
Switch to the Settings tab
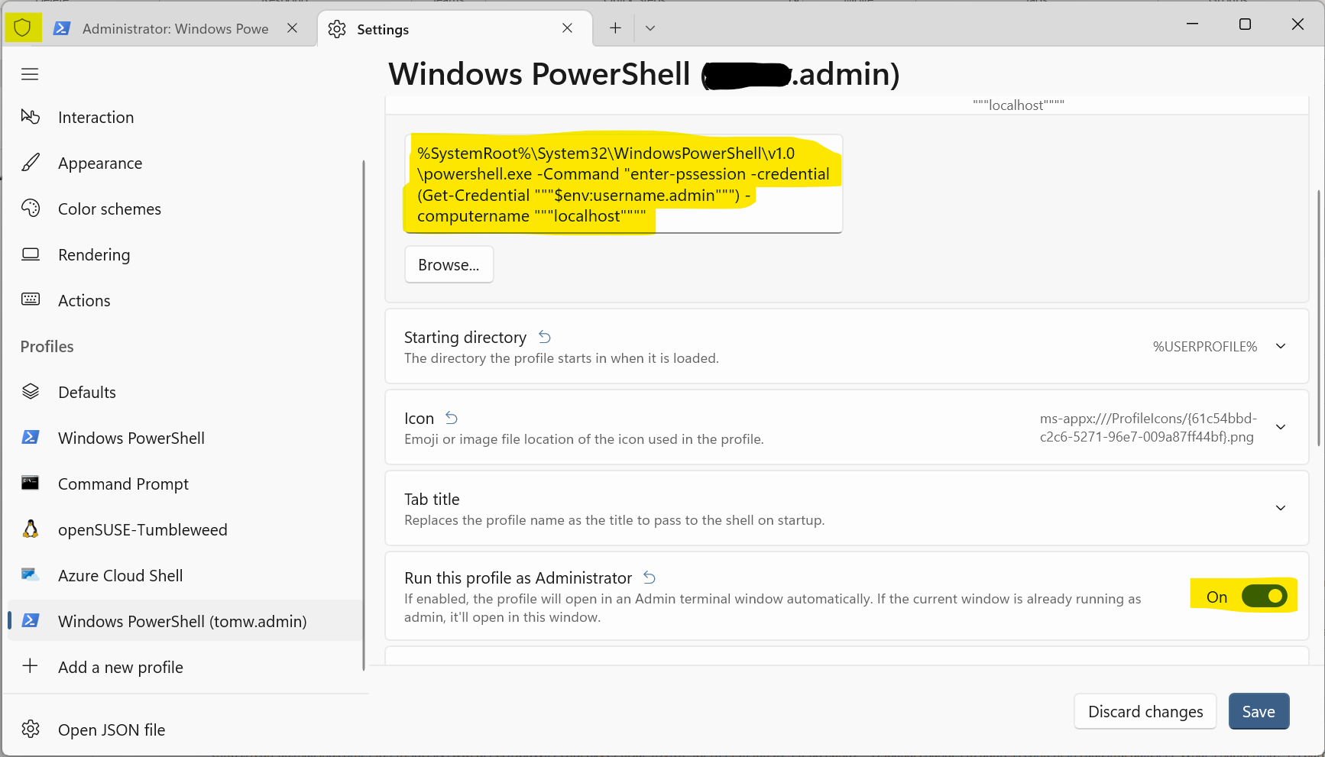coord(382,29)
